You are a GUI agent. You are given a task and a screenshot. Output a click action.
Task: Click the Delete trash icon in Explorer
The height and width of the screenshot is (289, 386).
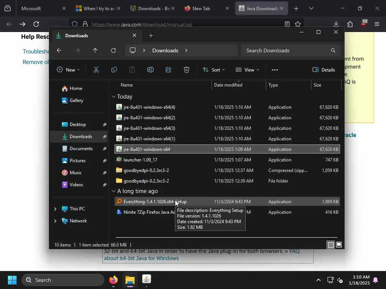click(187, 70)
